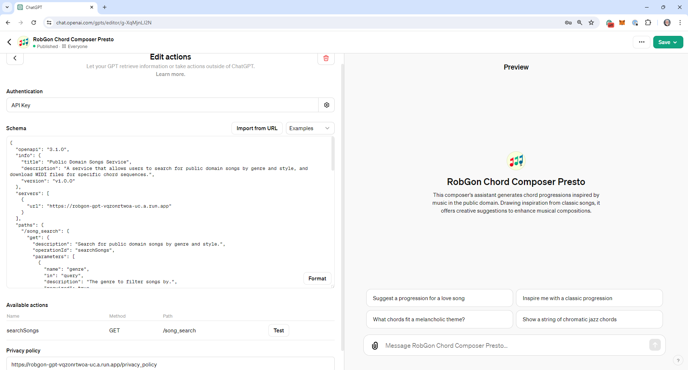The height and width of the screenshot is (370, 688).
Task: Expand the Examples dropdown
Action: 310,128
